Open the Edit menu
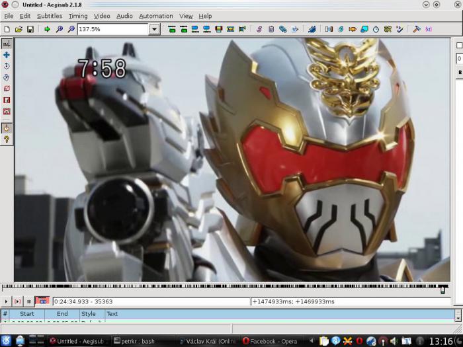Screen dimensions: 463x347 (x=25, y=16)
